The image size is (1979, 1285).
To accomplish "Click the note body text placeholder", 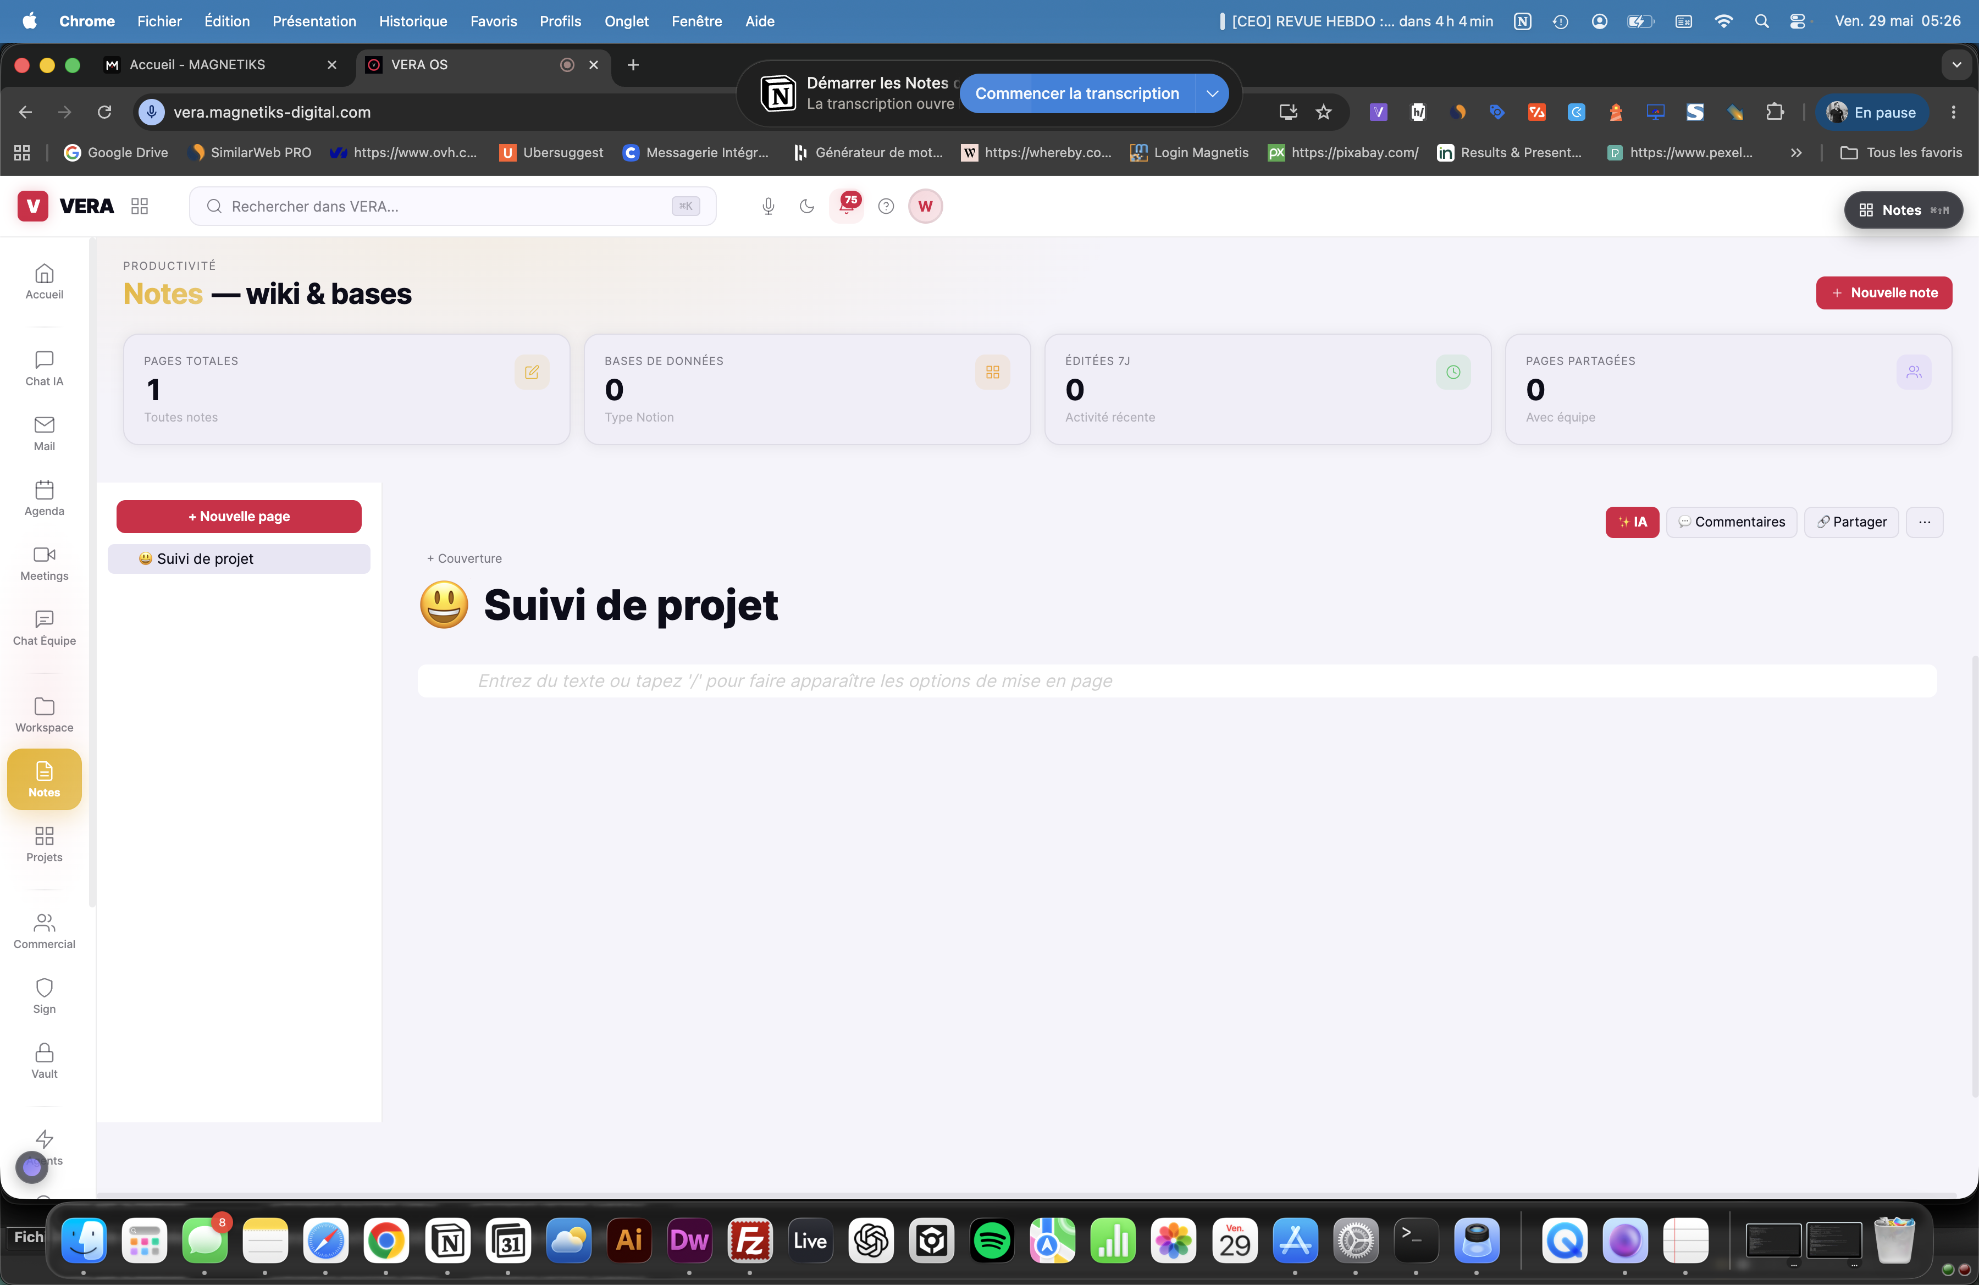I will coord(1176,681).
